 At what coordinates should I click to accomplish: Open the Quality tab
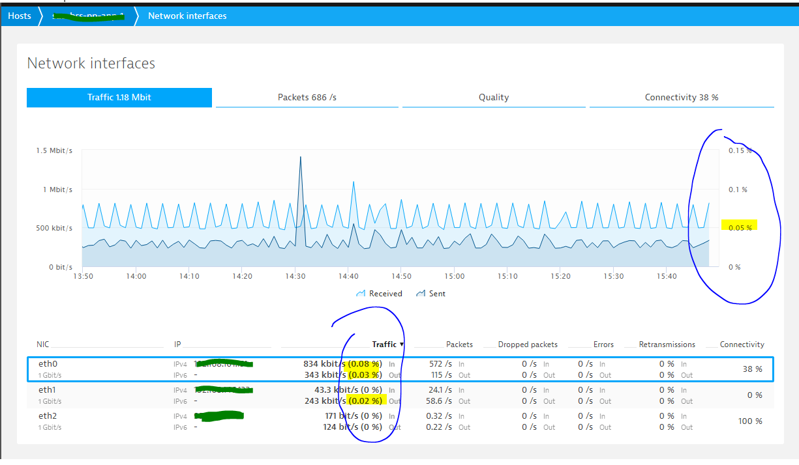coord(494,98)
